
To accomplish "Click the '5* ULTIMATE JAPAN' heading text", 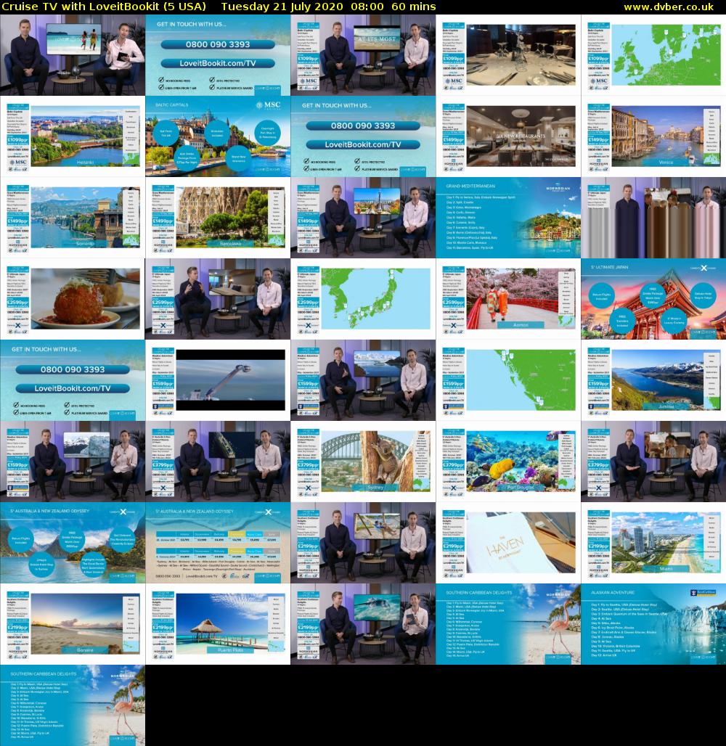I will pyautogui.click(x=610, y=267).
